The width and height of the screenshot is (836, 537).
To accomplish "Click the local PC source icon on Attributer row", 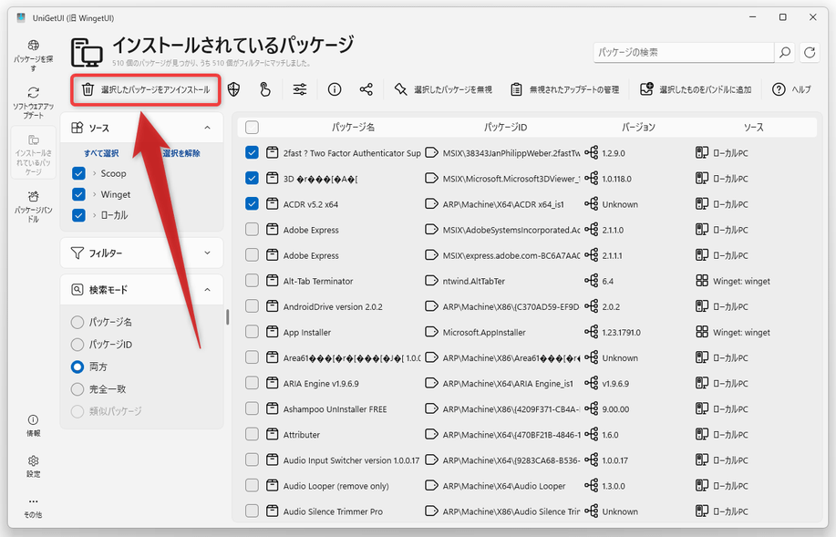I will [x=702, y=434].
